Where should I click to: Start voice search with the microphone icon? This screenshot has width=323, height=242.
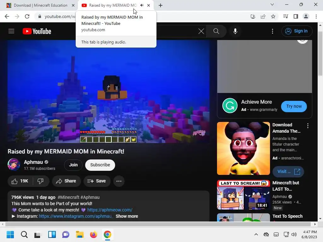(x=235, y=31)
